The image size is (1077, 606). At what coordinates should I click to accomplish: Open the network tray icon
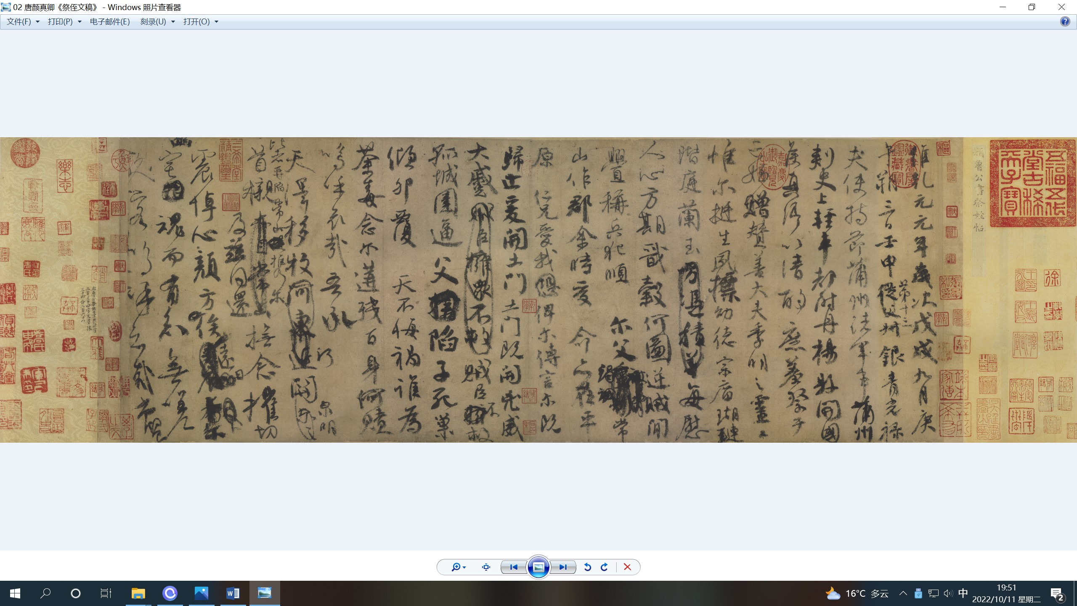pyautogui.click(x=934, y=593)
